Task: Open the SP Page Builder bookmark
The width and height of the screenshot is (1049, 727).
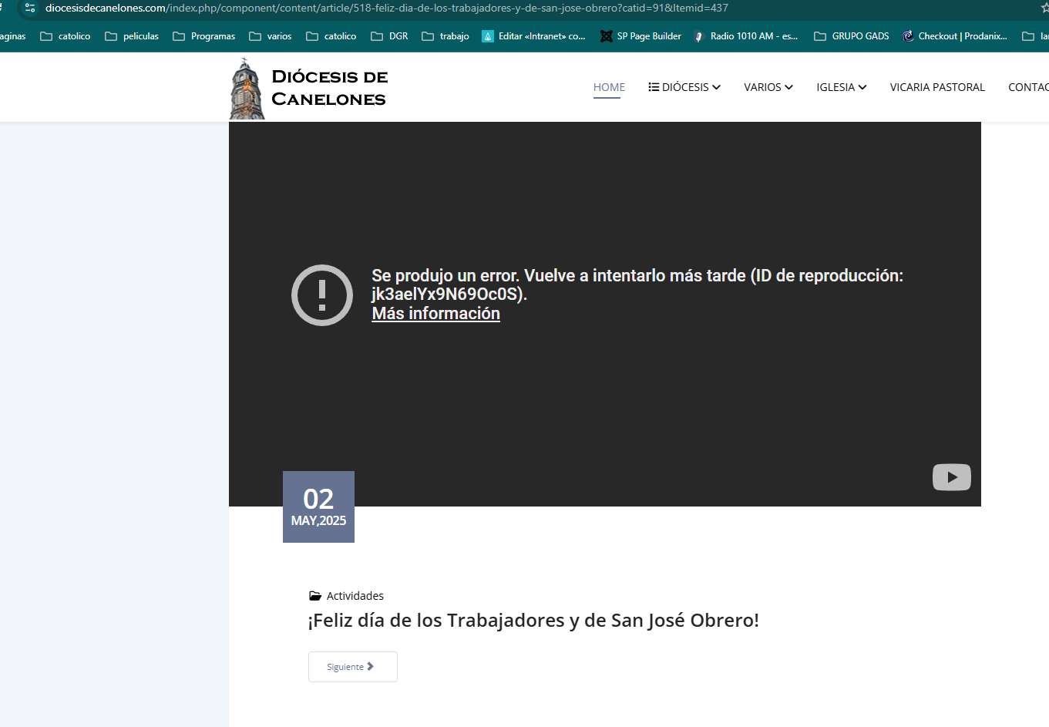Action: [641, 36]
